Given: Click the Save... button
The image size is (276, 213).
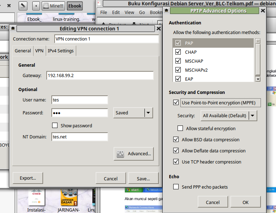Looking at the screenshot, I should click(143, 179).
